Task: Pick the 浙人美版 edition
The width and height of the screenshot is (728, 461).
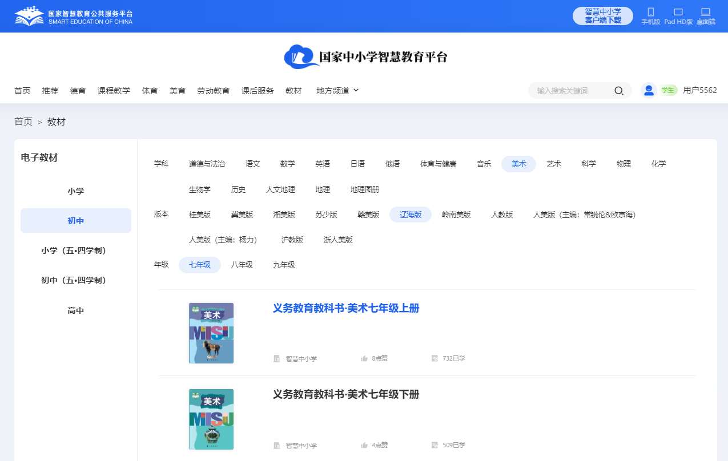Action: click(x=338, y=240)
